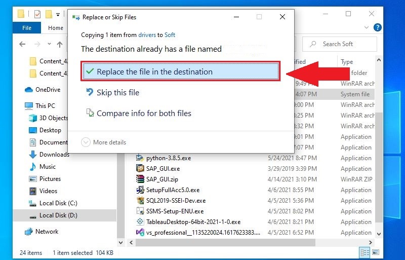The height and width of the screenshot is (260, 405).
Task: Close the Replace or Skip Files dialog
Action: tap(282, 17)
